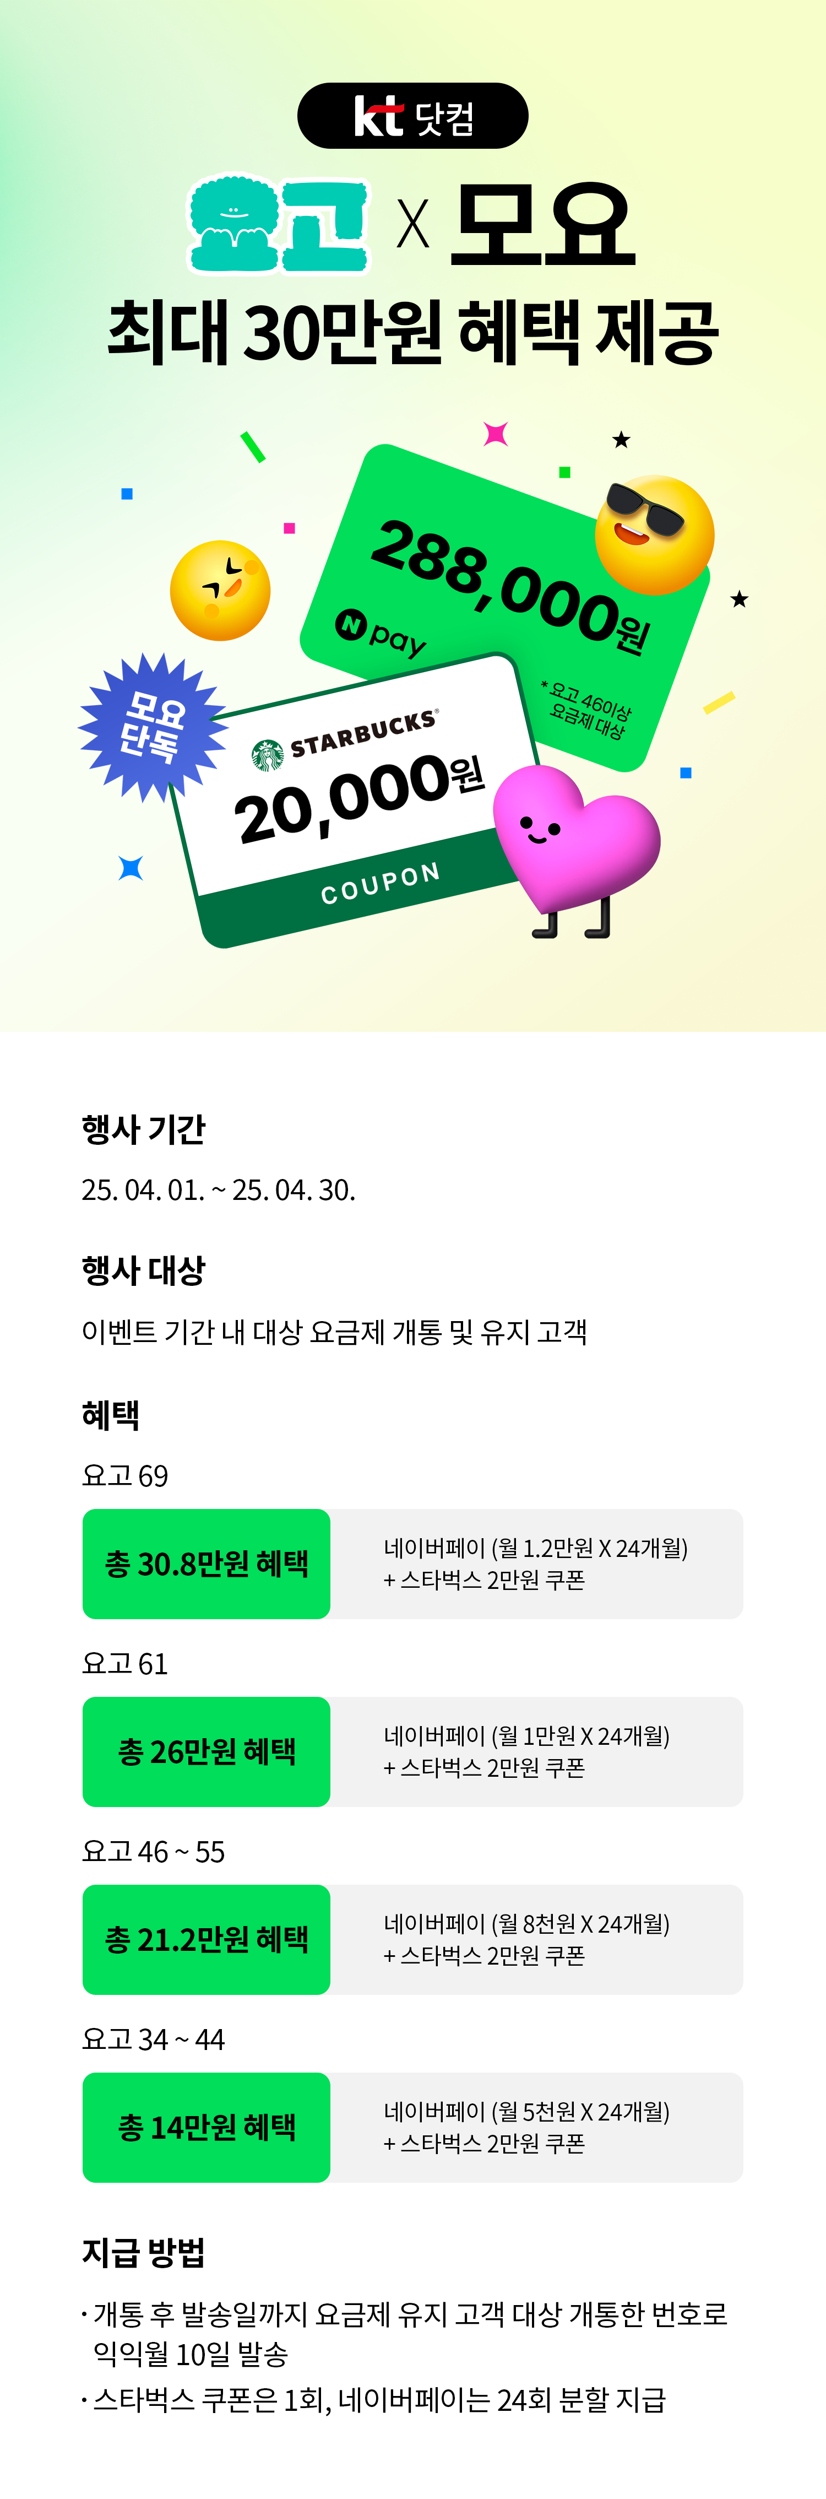Image resolution: width=826 pixels, height=2499 pixels.
Task: Click the sunglasses emoji face
Action: click(654, 534)
